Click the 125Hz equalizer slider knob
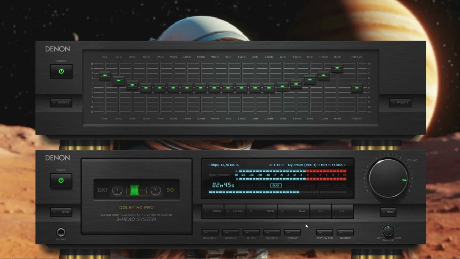460x259 pixels. pos(146,87)
